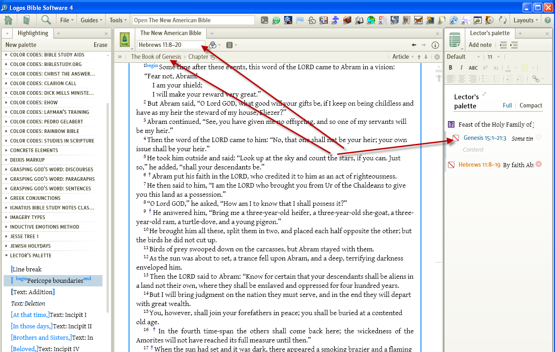The width and height of the screenshot is (555, 352).
Task: Toggle small caps ABC formatting
Action: 473,68
